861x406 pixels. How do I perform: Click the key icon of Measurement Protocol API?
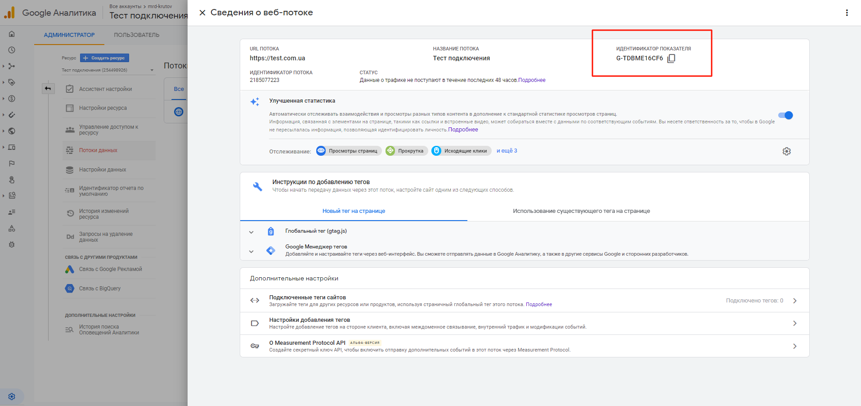tap(255, 346)
